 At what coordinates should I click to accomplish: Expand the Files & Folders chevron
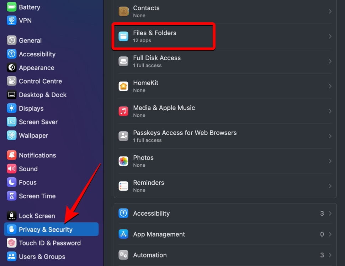330,37
